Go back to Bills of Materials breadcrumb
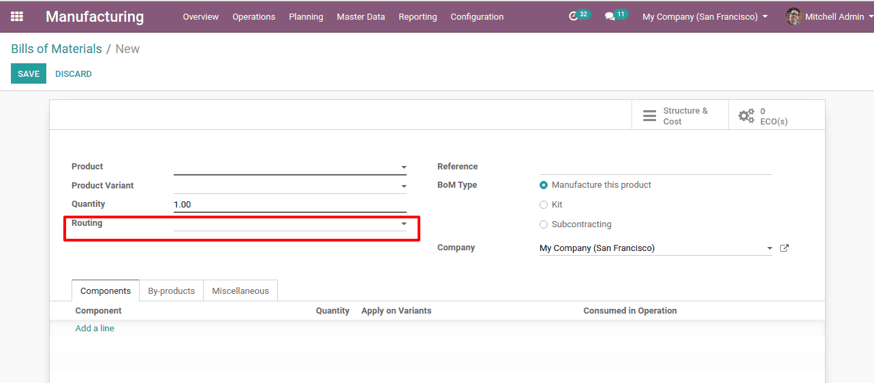This screenshot has height=383, width=874. (x=57, y=49)
